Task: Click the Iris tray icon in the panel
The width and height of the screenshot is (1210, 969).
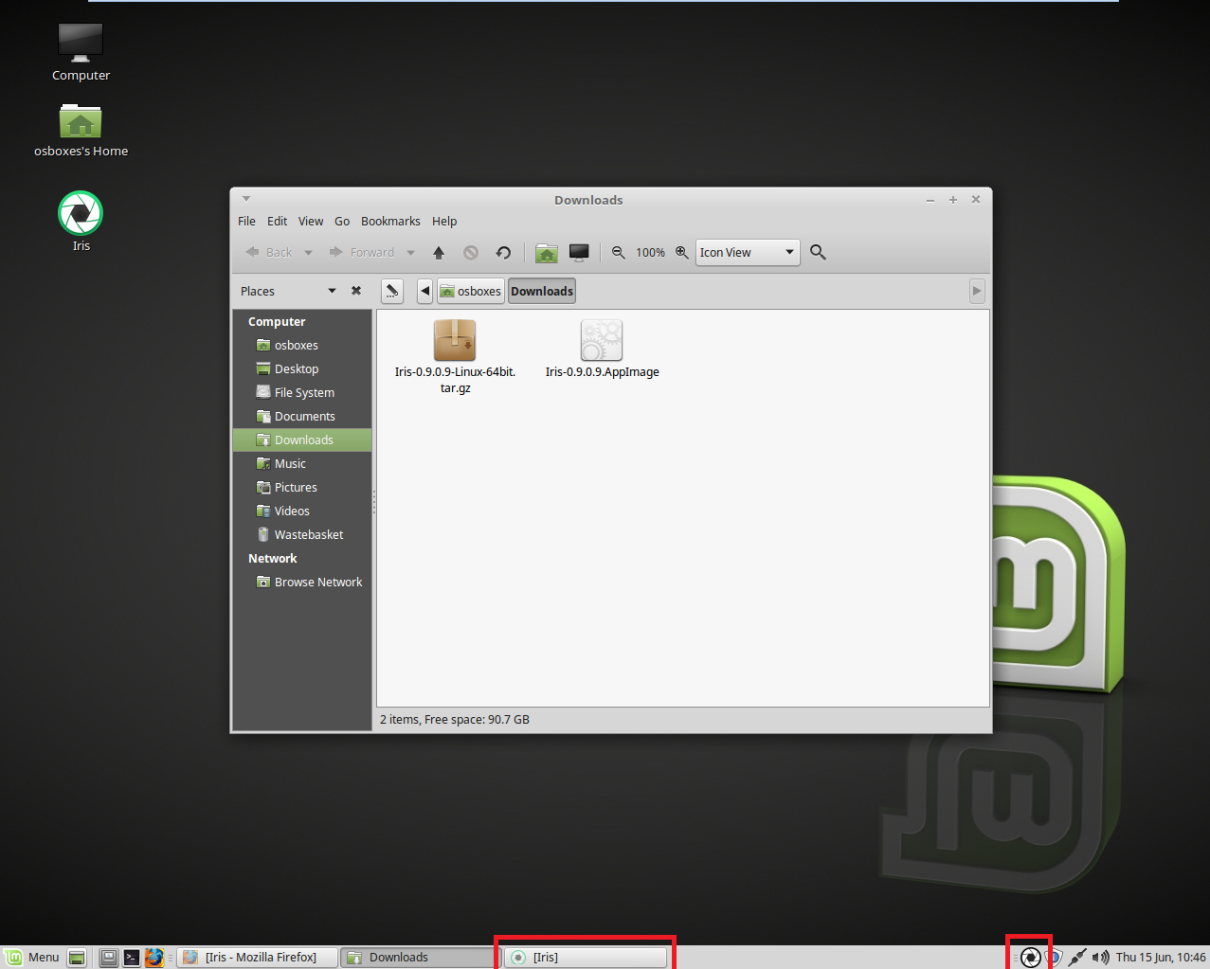Action: (1030, 958)
